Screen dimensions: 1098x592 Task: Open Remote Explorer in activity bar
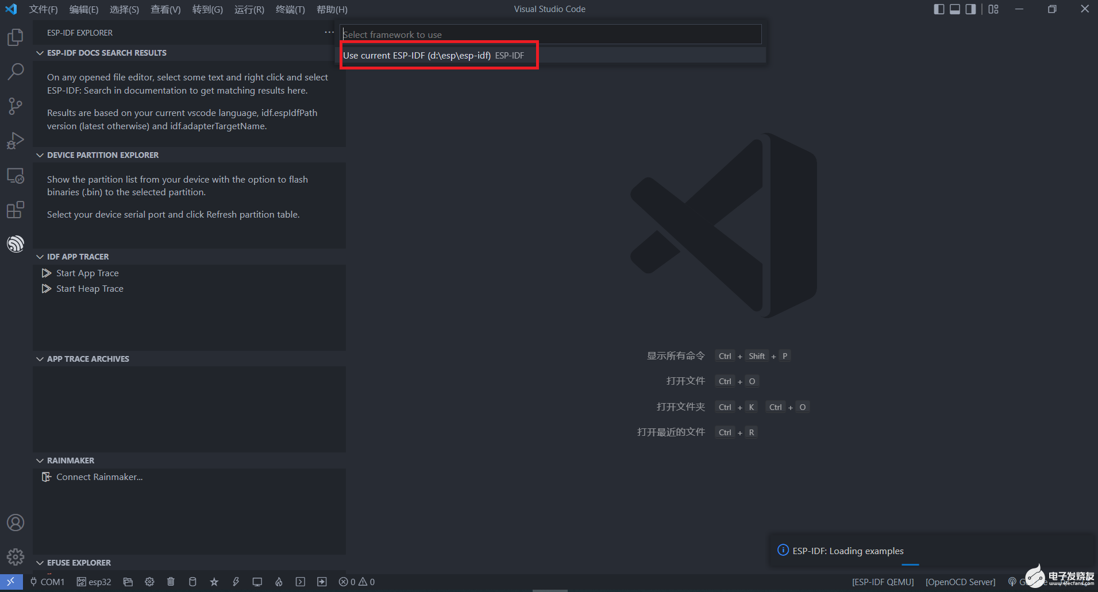pyautogui.click(x=16, y=176)
